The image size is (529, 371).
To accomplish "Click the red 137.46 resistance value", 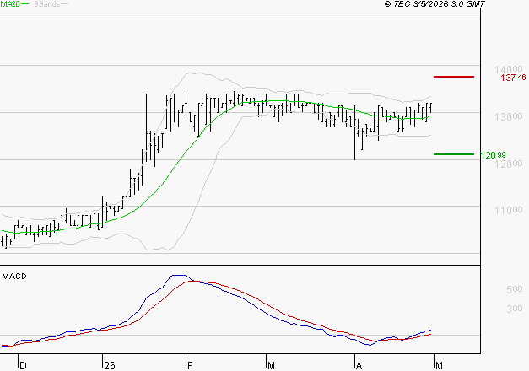I will pyautogui.click(x=513, y=78).
